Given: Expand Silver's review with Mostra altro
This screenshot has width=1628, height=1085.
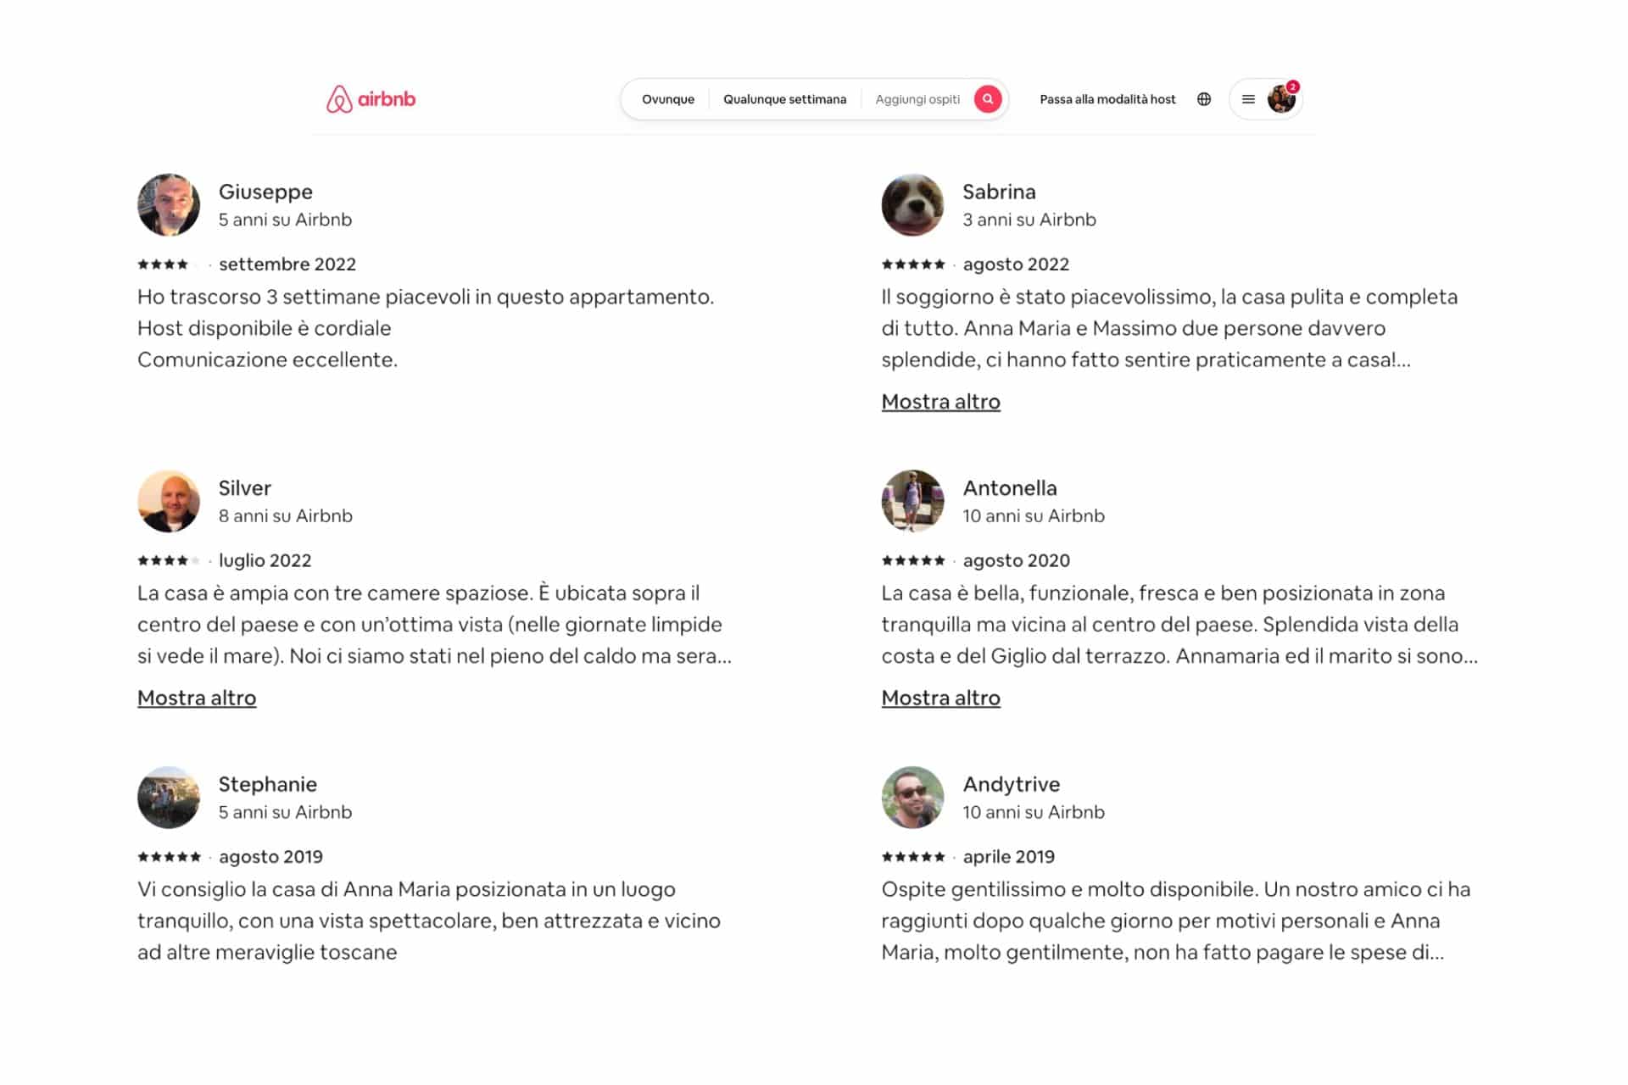Looking at the screenshot, I should (x=197, y=698).
